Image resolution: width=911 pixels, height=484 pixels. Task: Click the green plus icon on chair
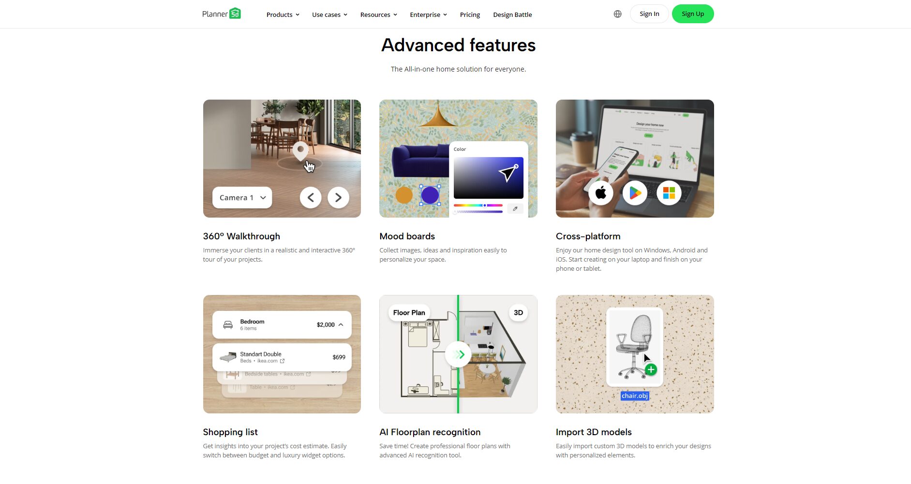pos(651,370)
